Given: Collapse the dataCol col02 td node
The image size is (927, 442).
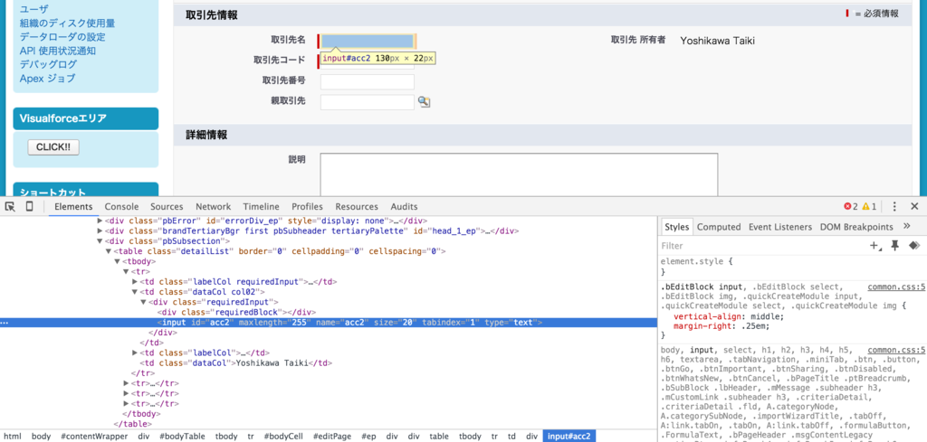Looking at the screenshot, I should 134,292.
